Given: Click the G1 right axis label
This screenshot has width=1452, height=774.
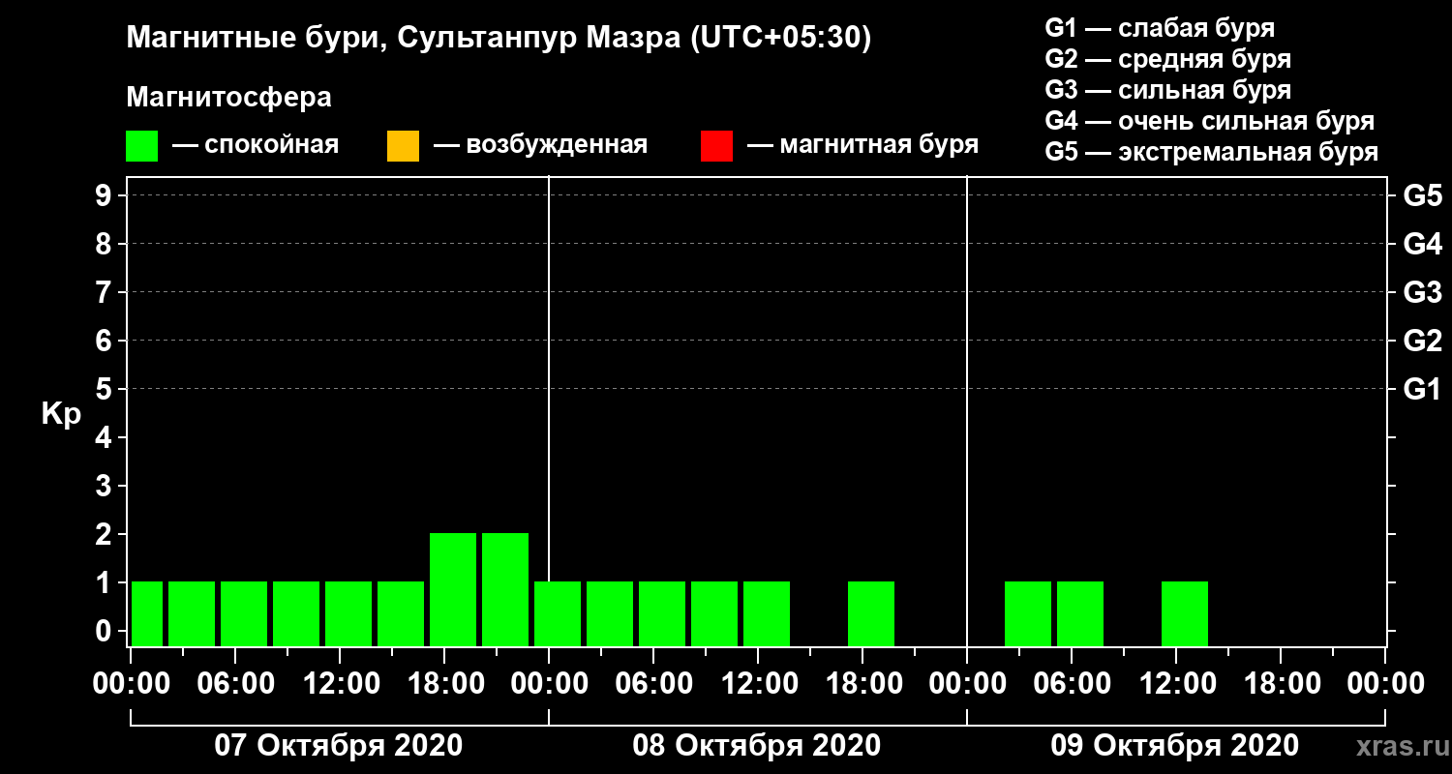Looking at the screenshot, I should (x=1422, y=389).
